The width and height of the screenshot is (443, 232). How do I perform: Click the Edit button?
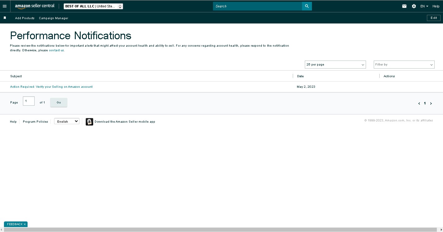(434, 18)
